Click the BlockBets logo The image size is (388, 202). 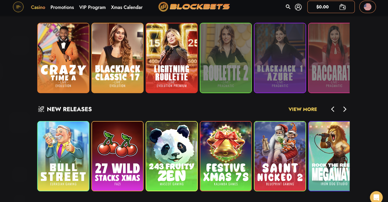tap(194, 7)
